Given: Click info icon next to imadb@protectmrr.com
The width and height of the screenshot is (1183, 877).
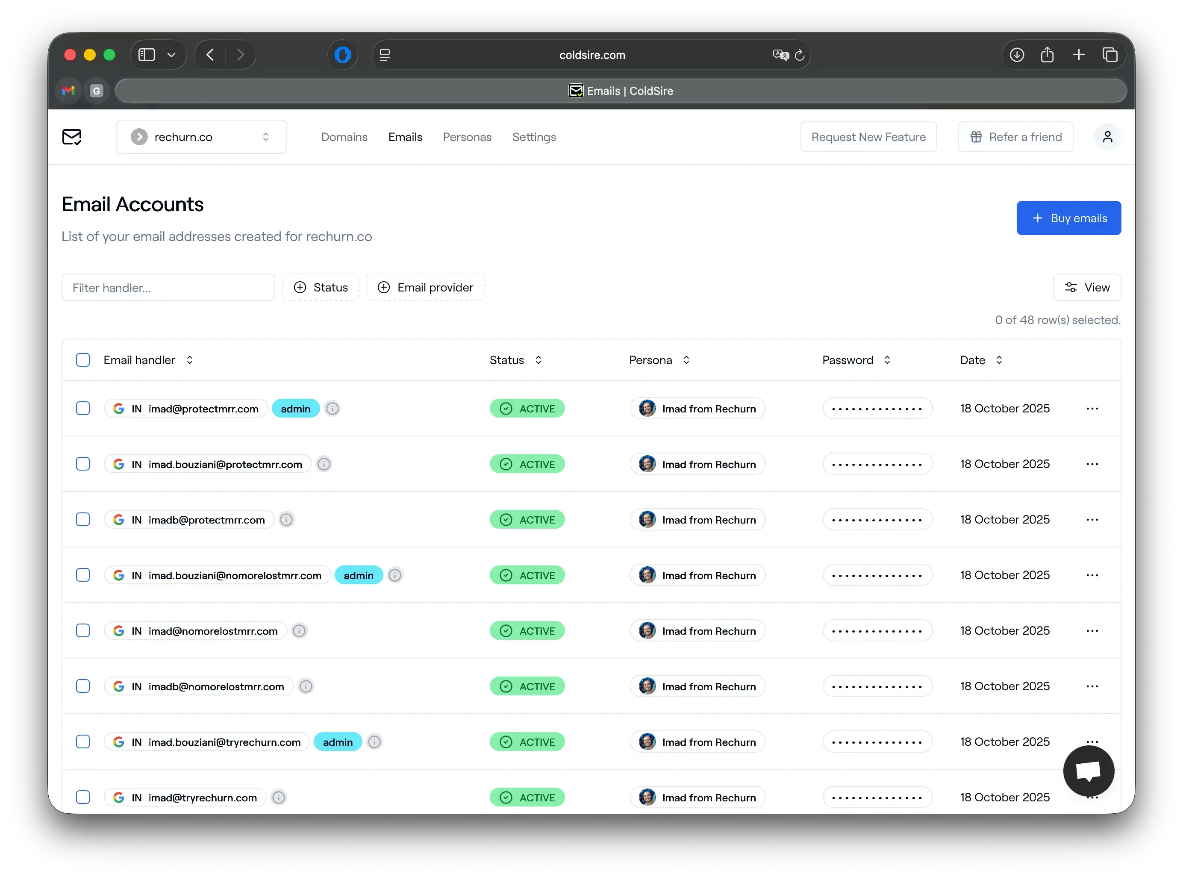Looking at the screenshot, I should click(287, 520).
